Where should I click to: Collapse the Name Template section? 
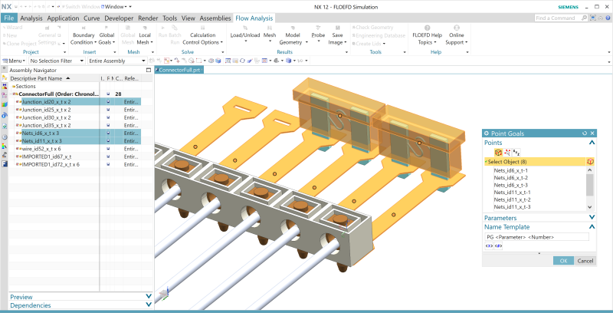(x=592, y=227)
